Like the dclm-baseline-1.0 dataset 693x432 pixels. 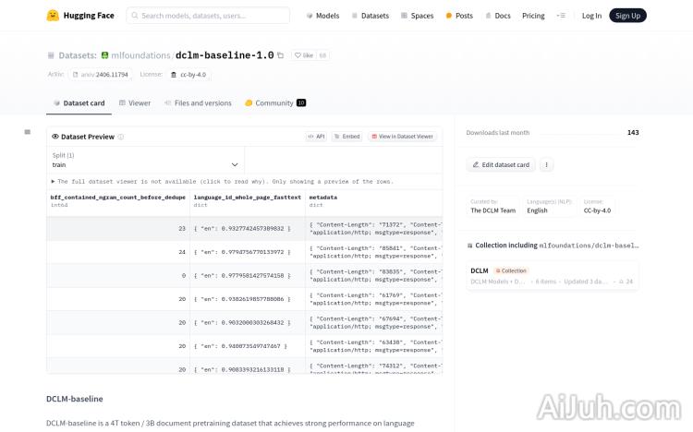click(303, 55)
